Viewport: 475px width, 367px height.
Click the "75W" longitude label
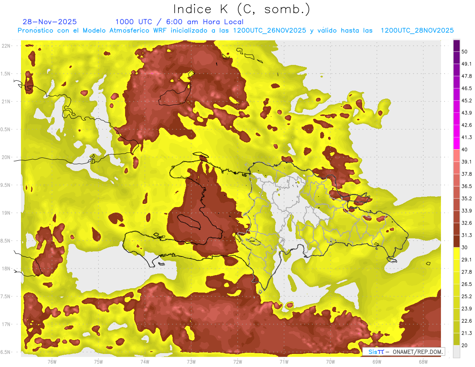pos(98,361)
